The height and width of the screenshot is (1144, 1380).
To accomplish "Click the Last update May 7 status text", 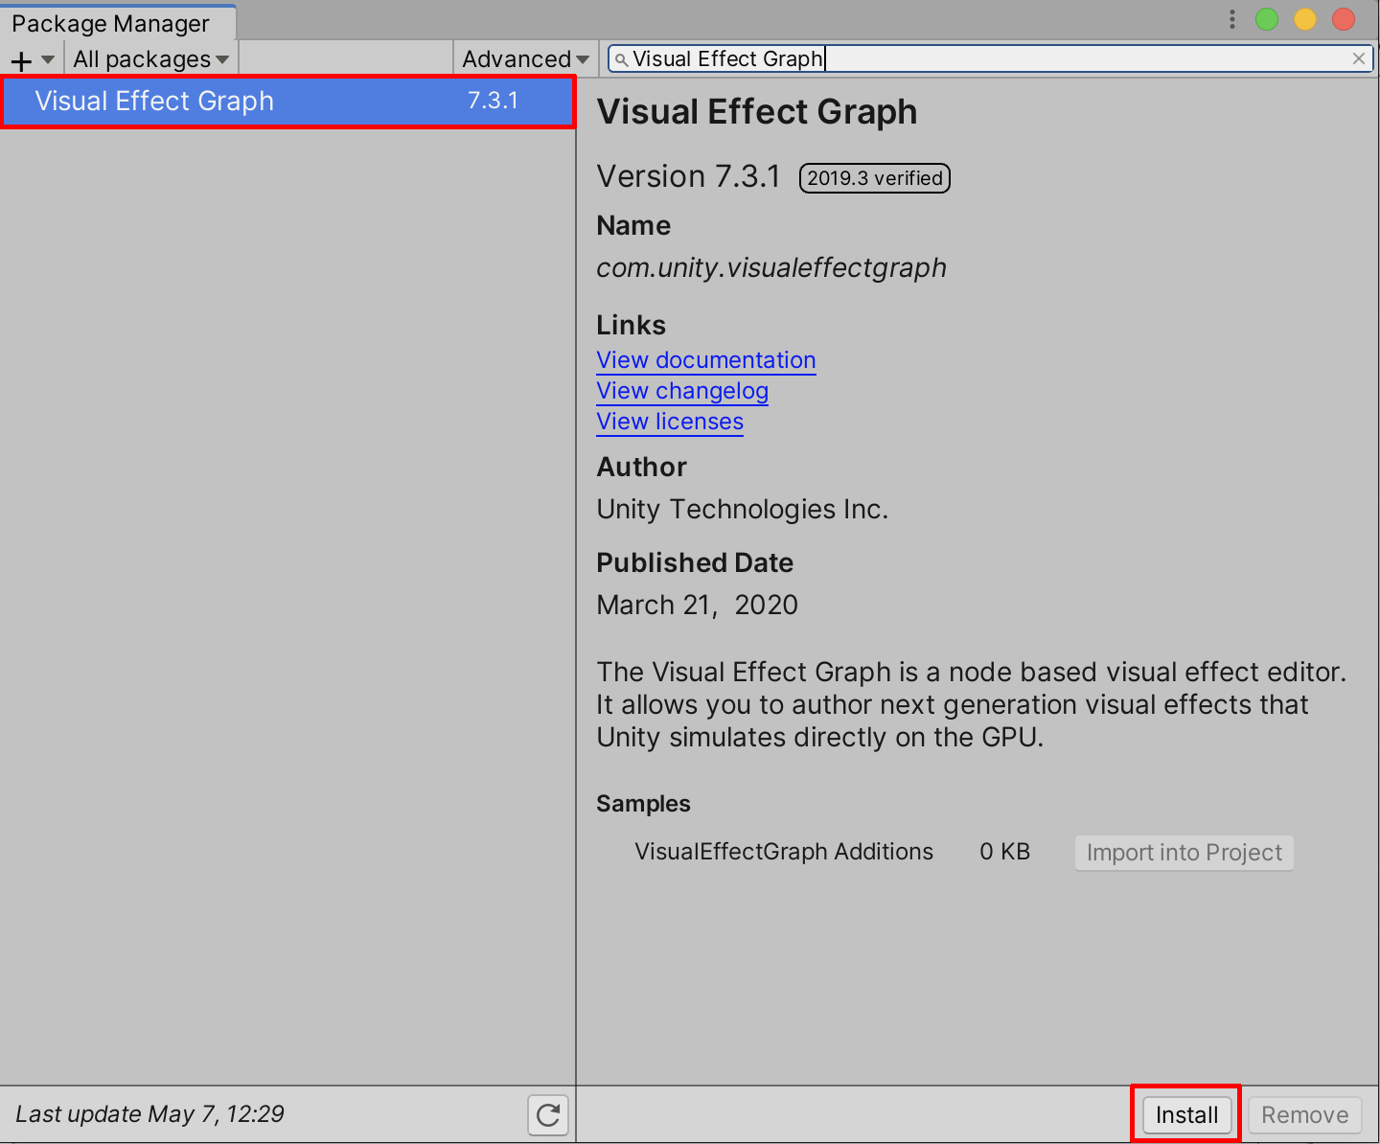I will pyautogui.click(x=149, y=1114).
